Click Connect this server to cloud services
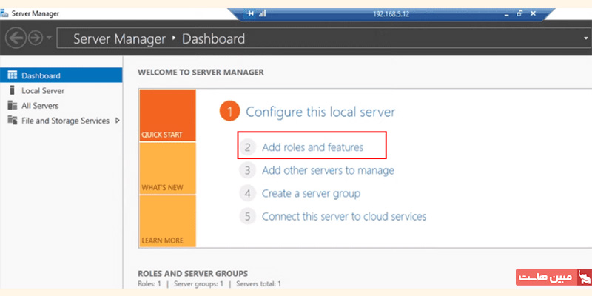The image size is (592, 296). coord(344,217)
